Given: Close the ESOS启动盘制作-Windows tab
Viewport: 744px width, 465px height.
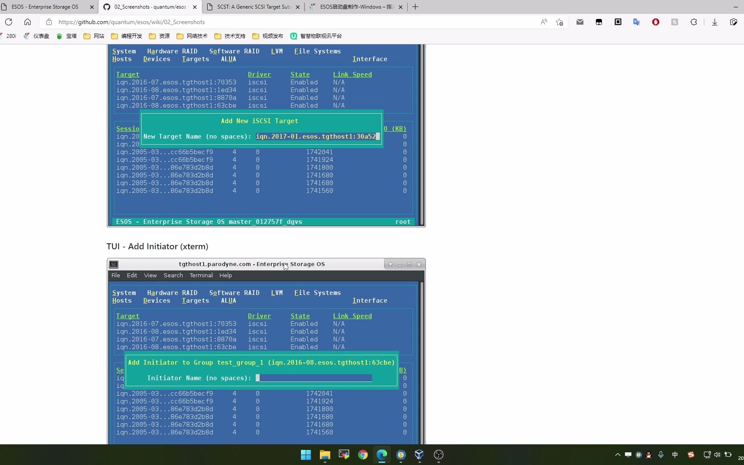Looking at the screenshot, I should tap(400, 7).
